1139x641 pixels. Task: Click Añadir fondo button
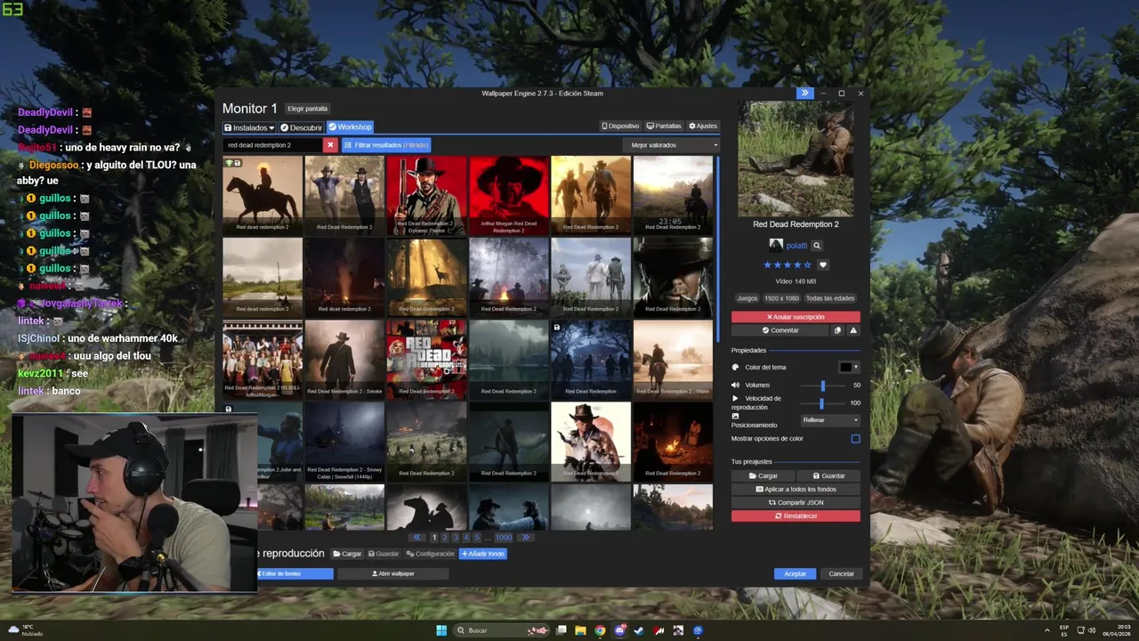coord(483,554)
